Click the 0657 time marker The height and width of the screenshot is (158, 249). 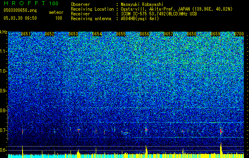(x=168, y=34)
